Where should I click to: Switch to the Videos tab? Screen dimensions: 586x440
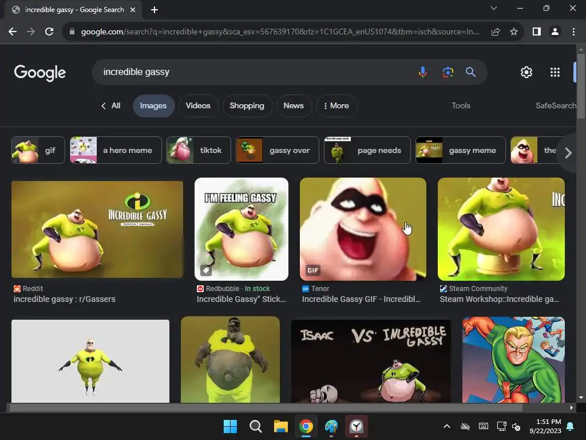[198, 106]
